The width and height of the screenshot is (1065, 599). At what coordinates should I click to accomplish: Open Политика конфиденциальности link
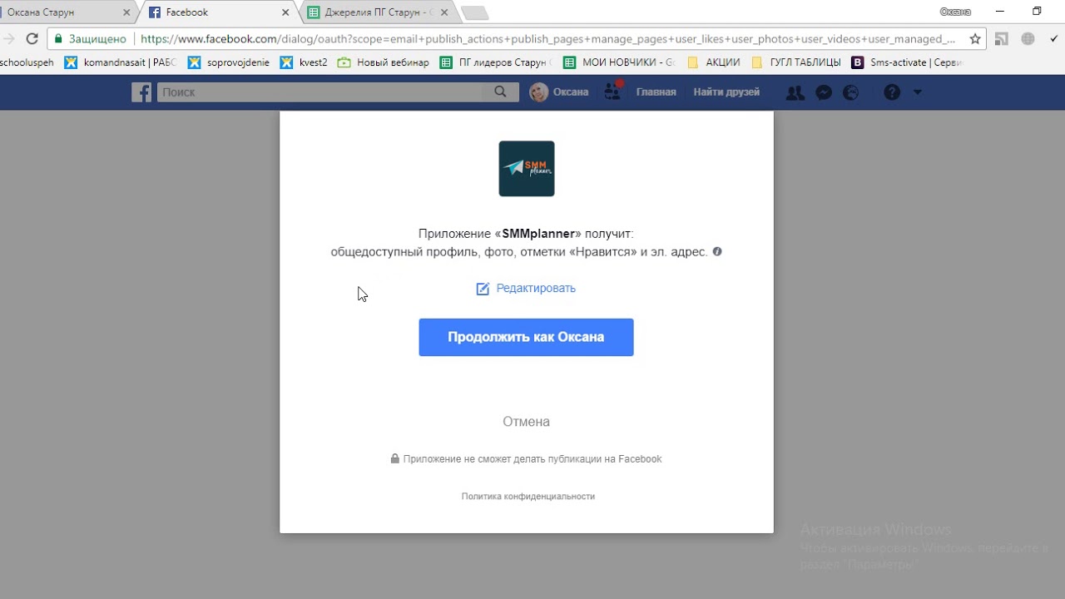pos(528,497)
